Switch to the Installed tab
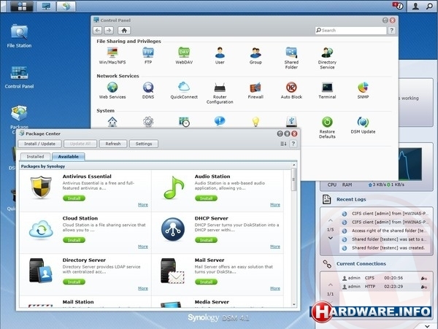The height and width of the screenshot is (329, 438). 35,157
